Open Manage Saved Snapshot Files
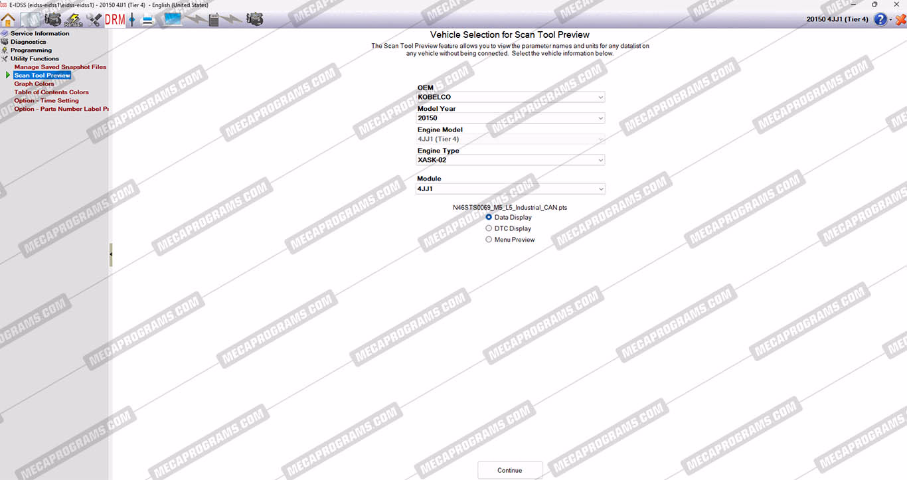This screenshot has height=480, width=907. coord(60,67)
